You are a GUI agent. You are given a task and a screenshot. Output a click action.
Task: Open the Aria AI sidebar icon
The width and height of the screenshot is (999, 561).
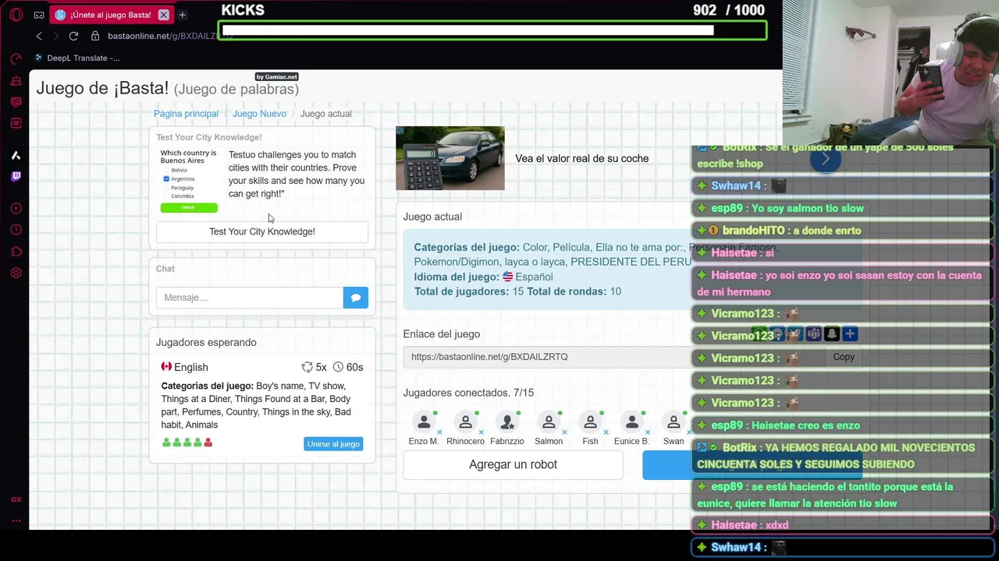[16, 155]
